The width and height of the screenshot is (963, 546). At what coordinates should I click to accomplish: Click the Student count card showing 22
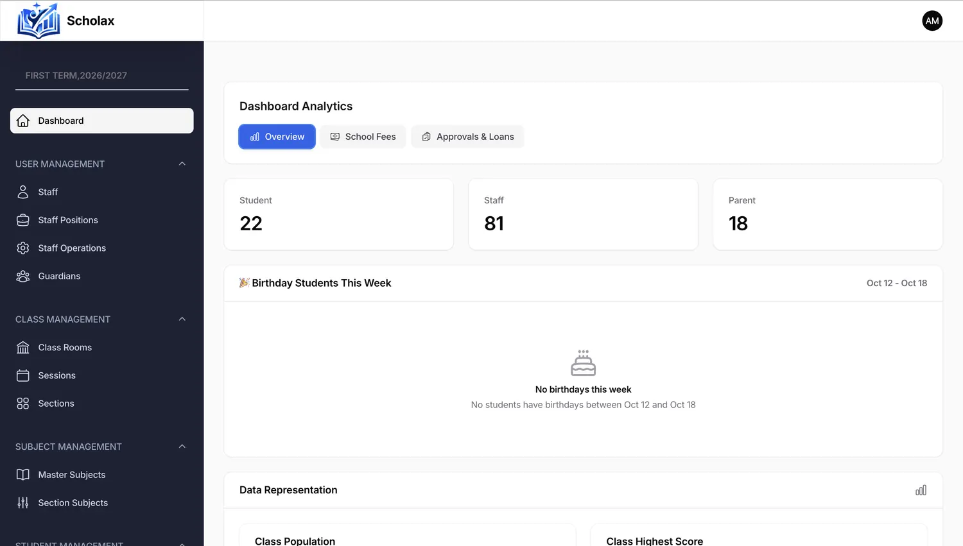[338, 214]
